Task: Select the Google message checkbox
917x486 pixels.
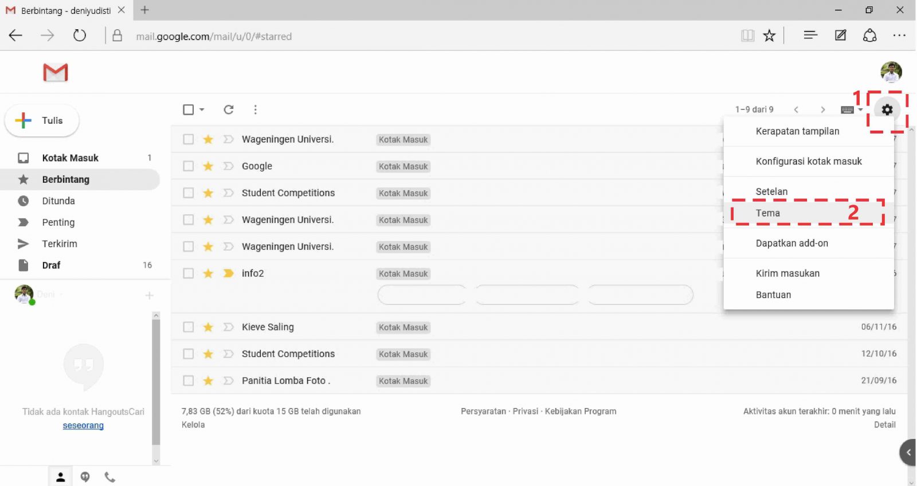Action: pyautogui.click(x=188, y=166)
